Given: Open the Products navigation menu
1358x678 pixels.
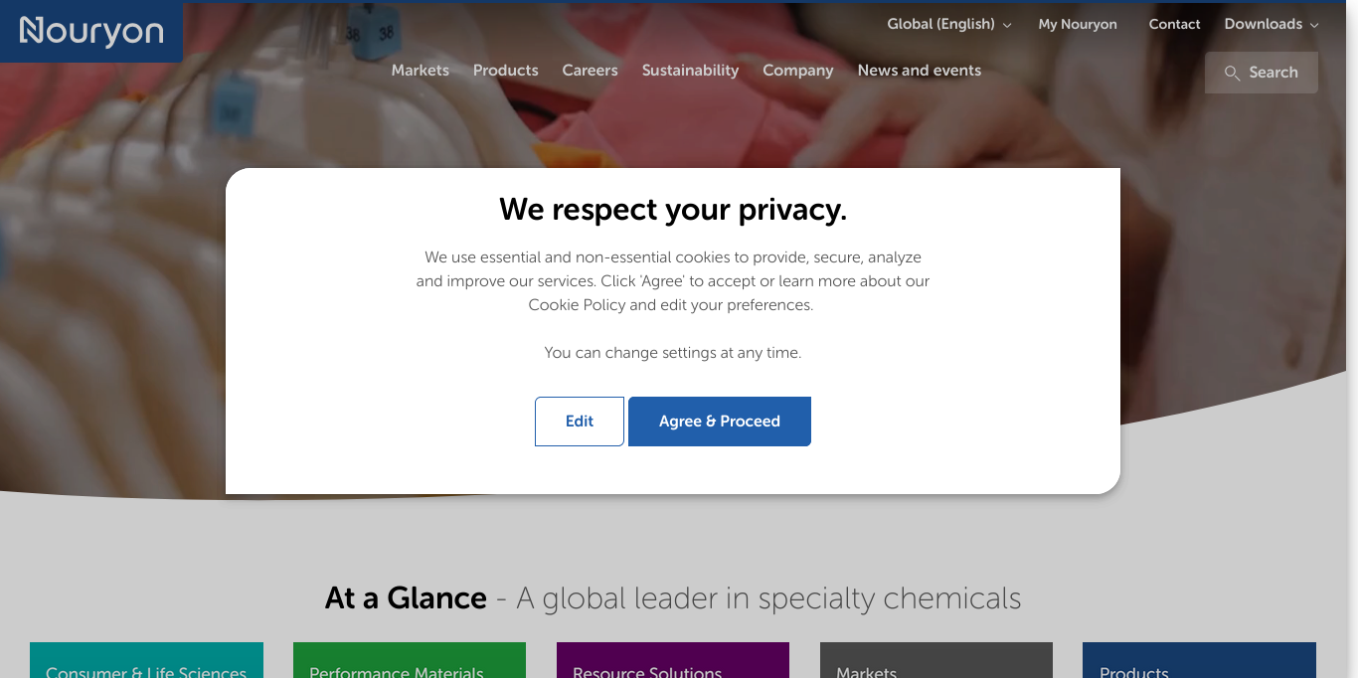Looking at the screenshot, I should pyautogui.click(x=506, y=71).
